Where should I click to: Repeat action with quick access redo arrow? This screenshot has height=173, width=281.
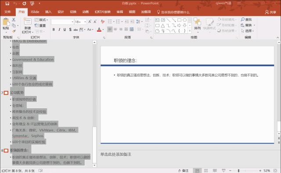[x=24, y=4]
